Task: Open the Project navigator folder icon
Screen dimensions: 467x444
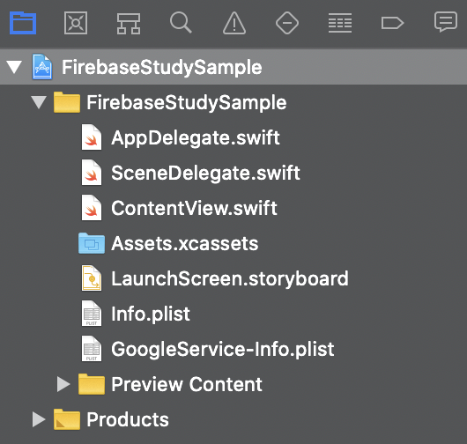Action: 23,23
